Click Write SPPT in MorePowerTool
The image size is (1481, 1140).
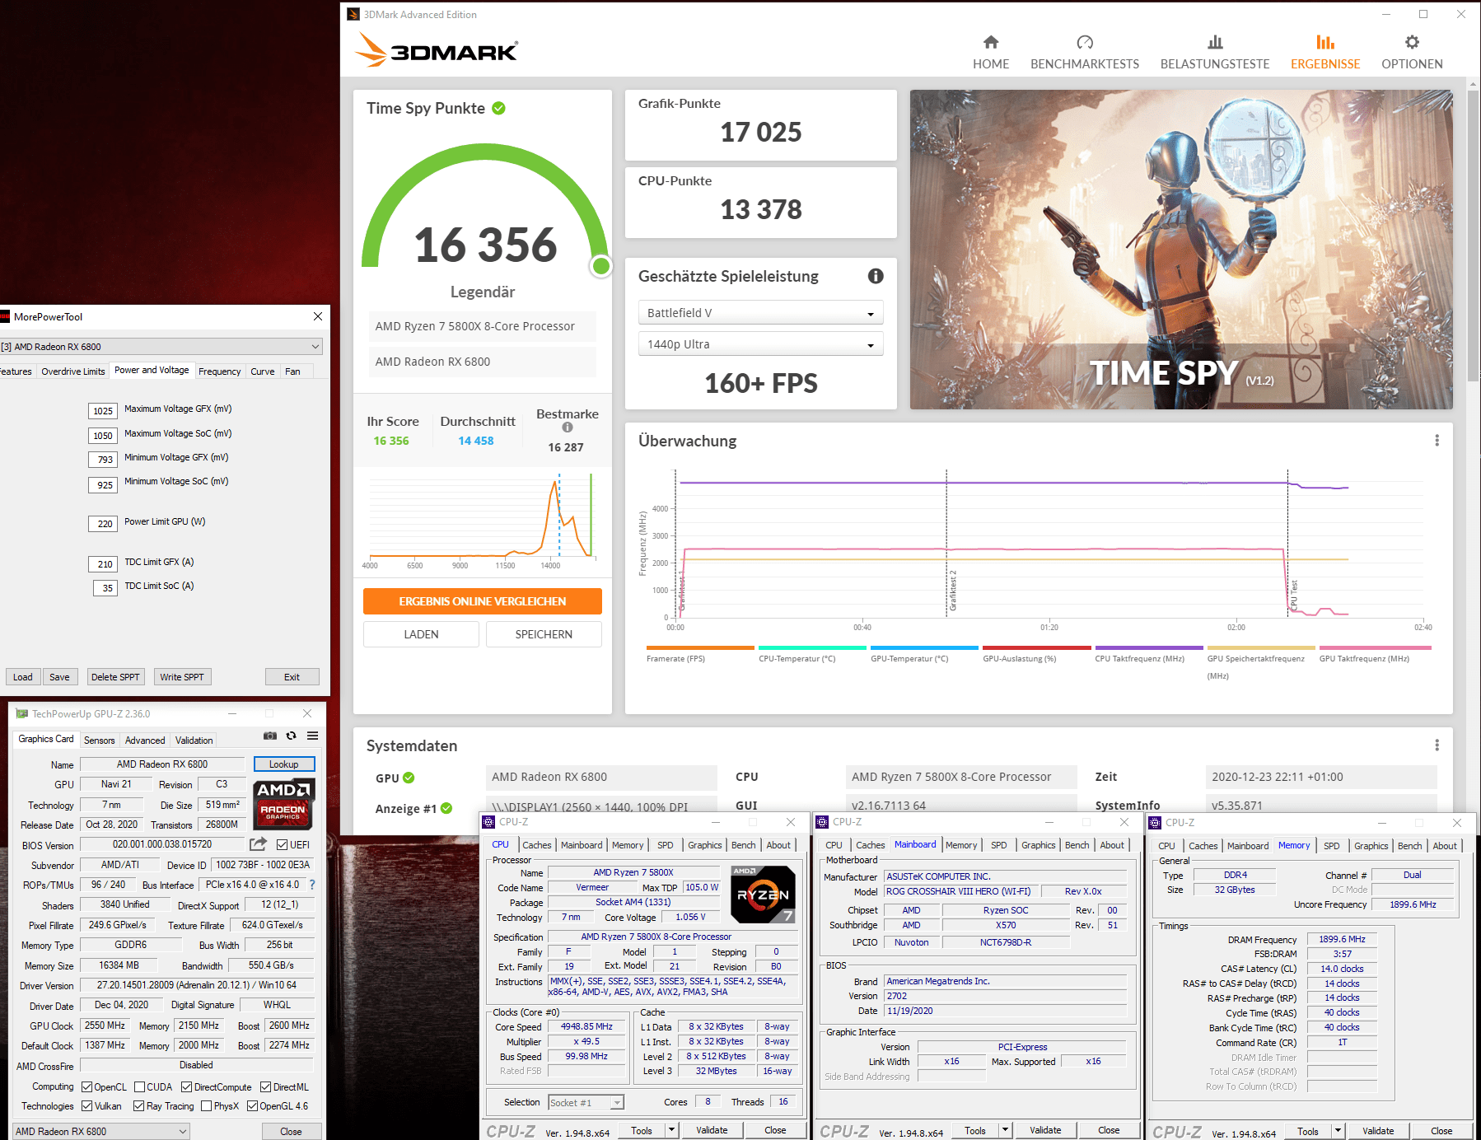182,677
